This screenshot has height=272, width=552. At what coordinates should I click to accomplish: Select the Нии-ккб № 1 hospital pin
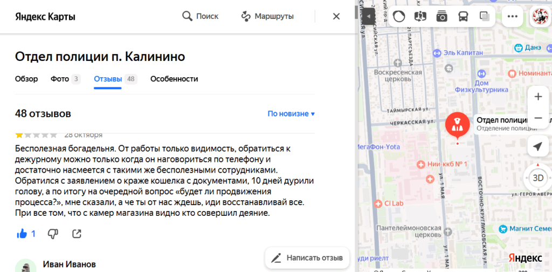point(420,164)
